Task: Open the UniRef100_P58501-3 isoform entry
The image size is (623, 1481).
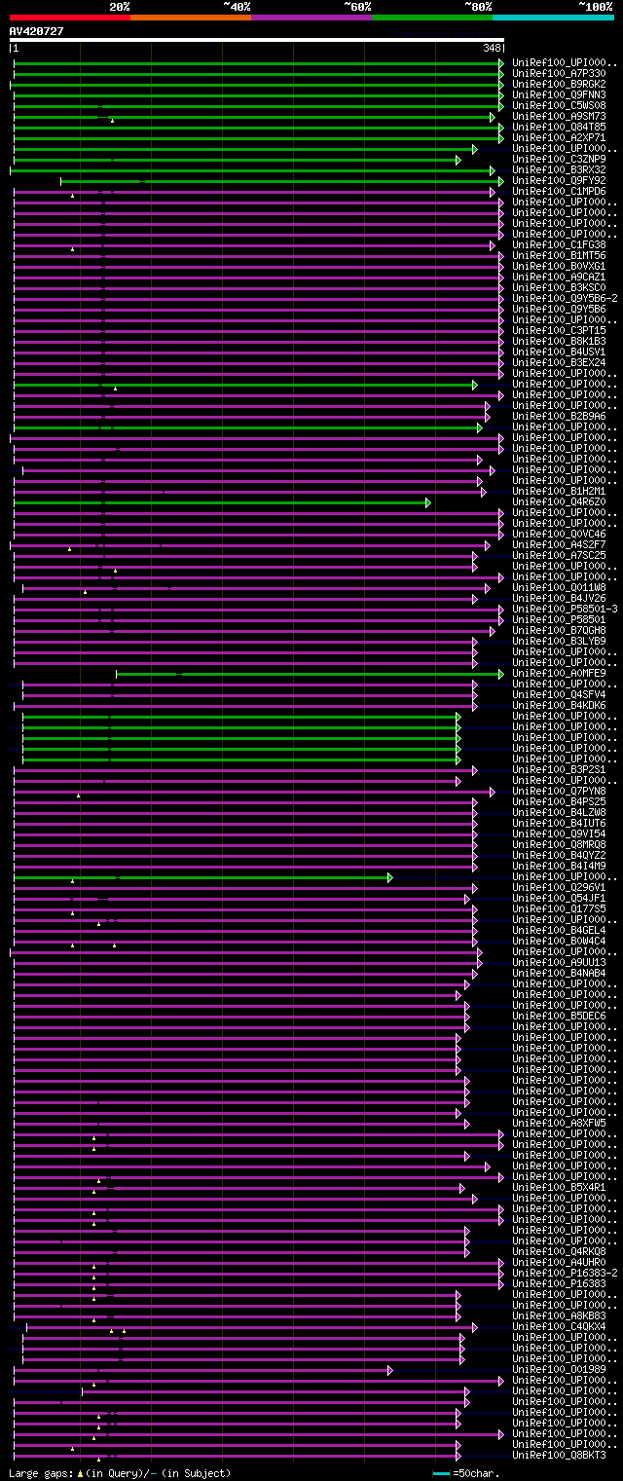Action: click(x=565, y=609)
